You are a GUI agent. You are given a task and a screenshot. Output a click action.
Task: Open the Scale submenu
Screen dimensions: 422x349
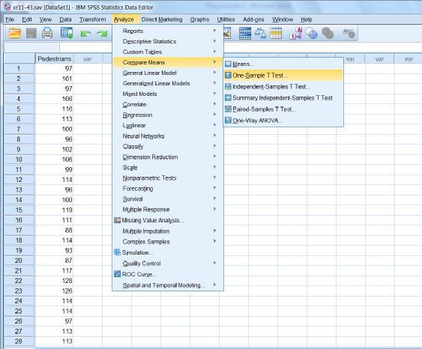(x=168, y=167)
